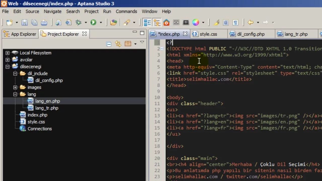Toggle the blue outline view toolbar icon
The width and height of the screenshot is (322, 181).
(x=147, y=22)
